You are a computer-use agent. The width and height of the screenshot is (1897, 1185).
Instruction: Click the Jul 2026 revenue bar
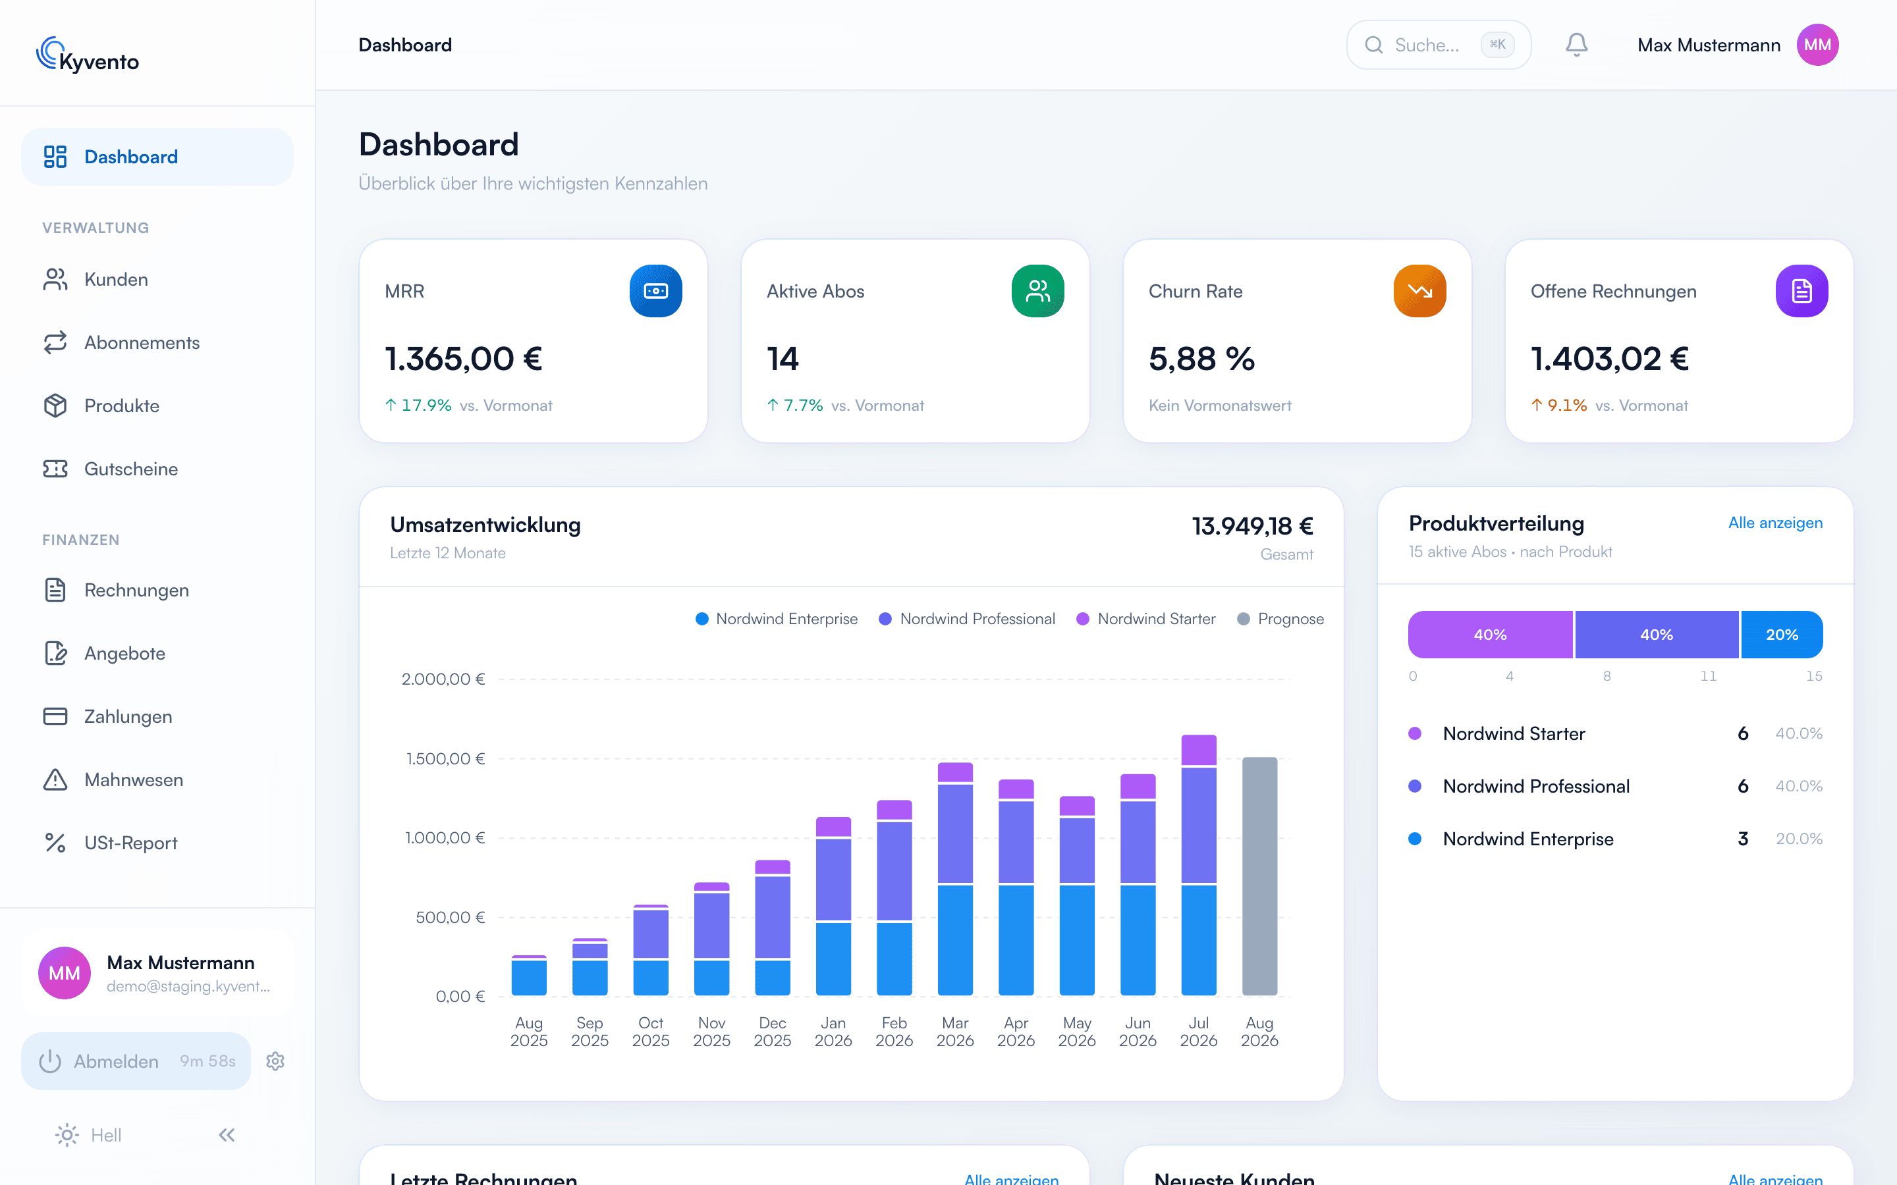click(1199, 865)
